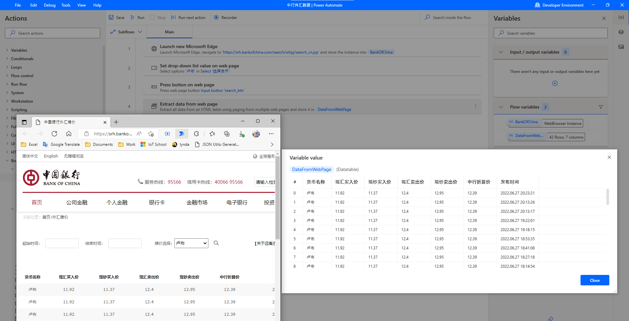Collapse Flow variables section
Image resolution: width=629 pixels, height=321 pixels.
pyautogui.click(x=501, y=107)
